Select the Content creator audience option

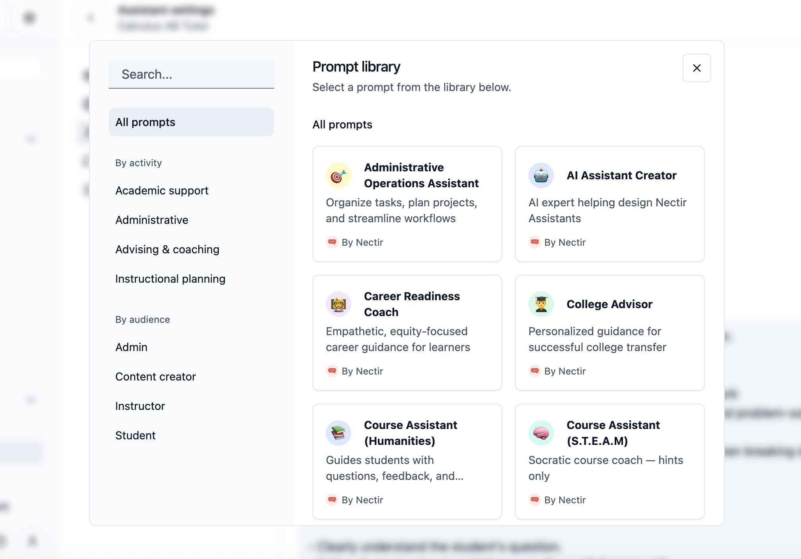tap(155, 376)
